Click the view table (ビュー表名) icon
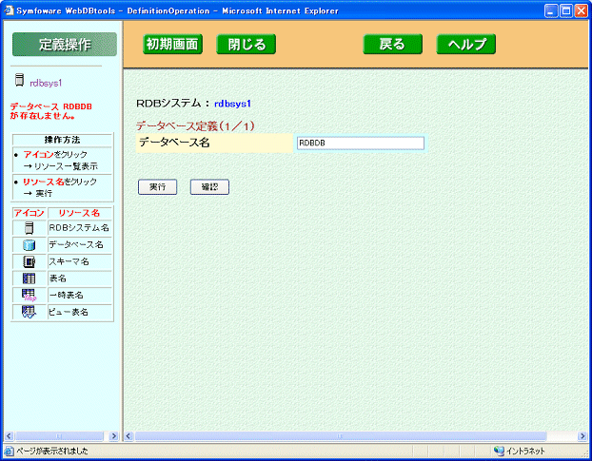 pos(29,312)
